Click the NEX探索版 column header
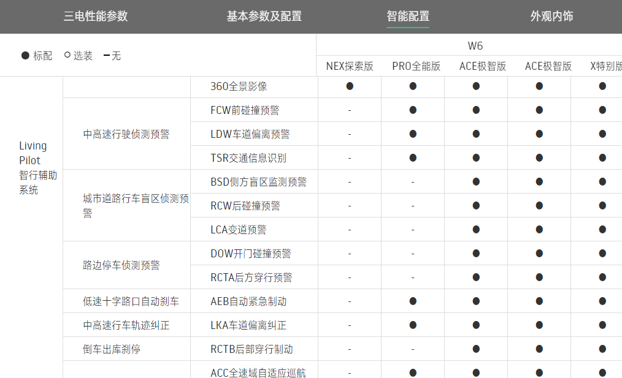622x378 pixels. (x=350, y=66)
